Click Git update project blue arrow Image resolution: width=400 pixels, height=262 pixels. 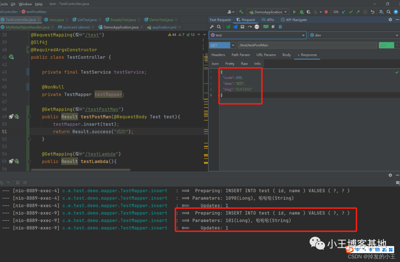point(343,12)
